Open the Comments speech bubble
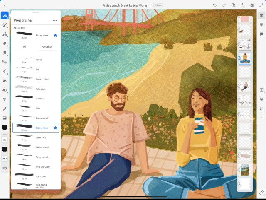The height and width of the screenshot is (200, 266). tap(261, 34)
